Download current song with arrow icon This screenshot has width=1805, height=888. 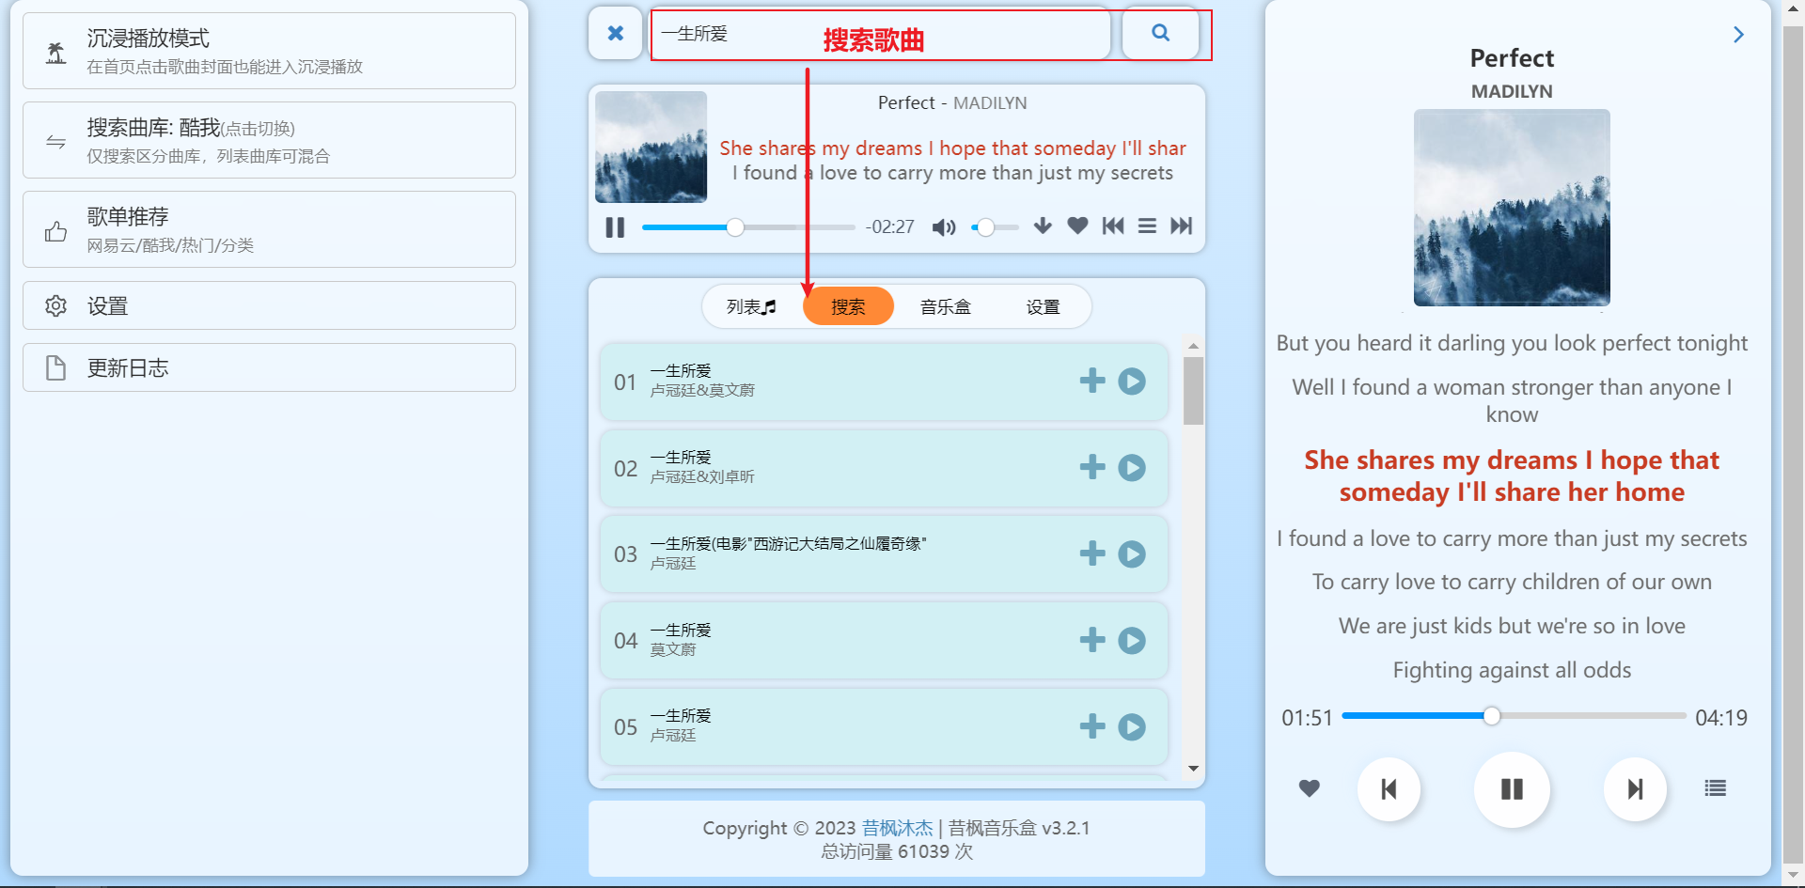(x=1043, y=226)
